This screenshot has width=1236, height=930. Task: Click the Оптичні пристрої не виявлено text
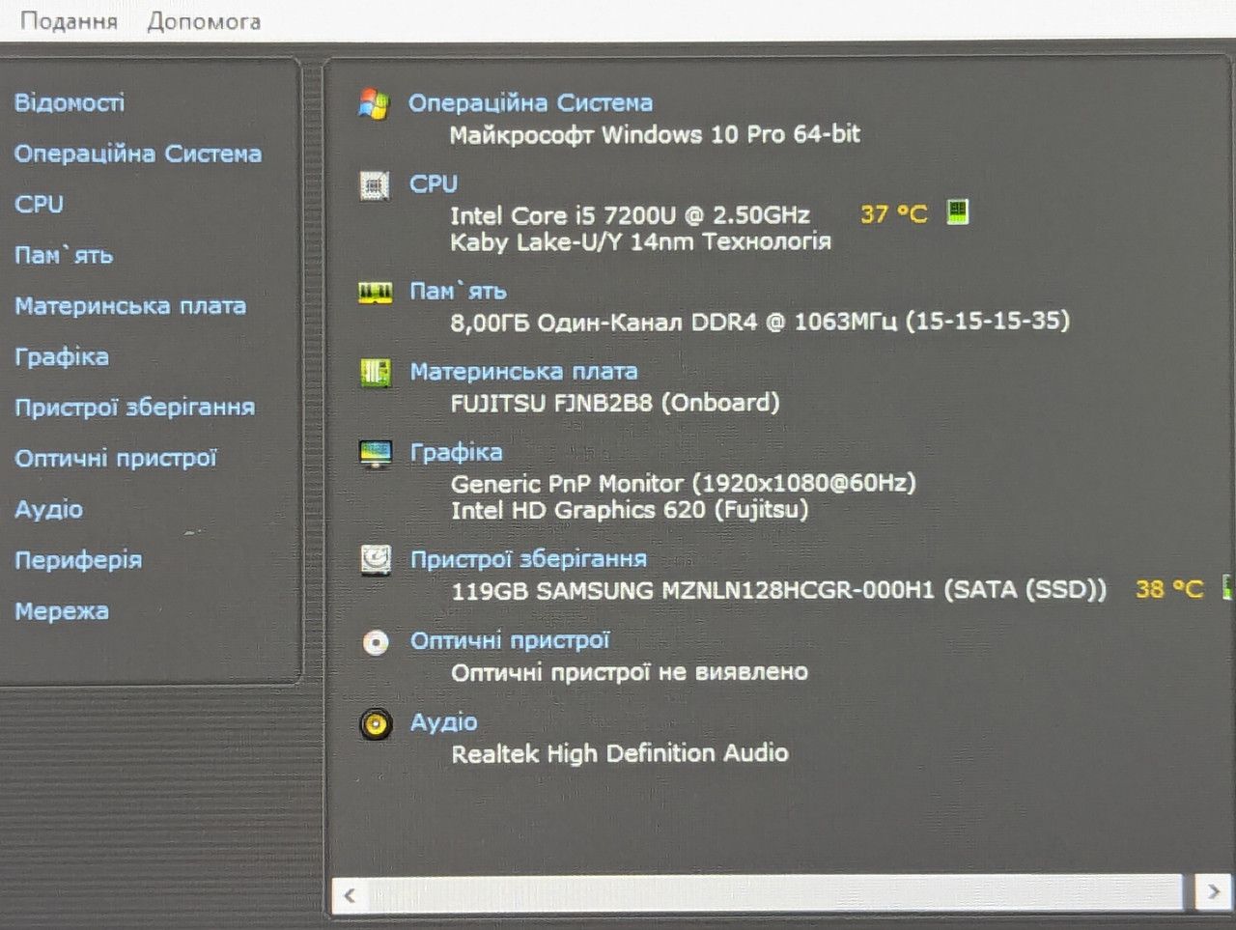630,672
